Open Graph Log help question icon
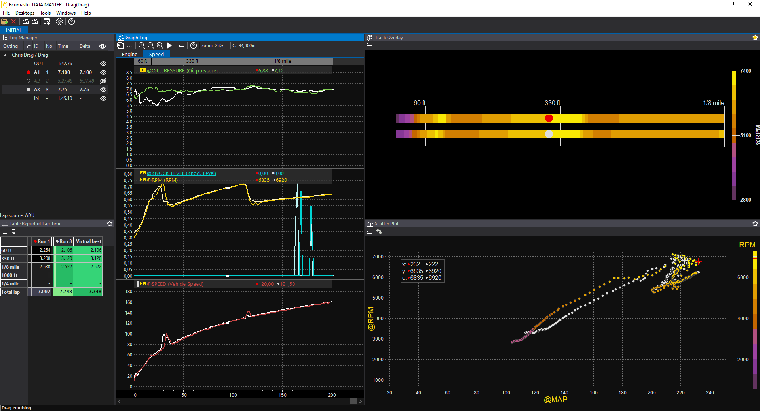 tap(194, 45)
